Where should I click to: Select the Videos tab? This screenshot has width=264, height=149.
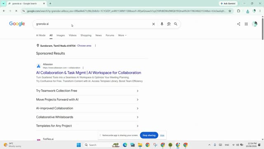click(x=73, y=35)
